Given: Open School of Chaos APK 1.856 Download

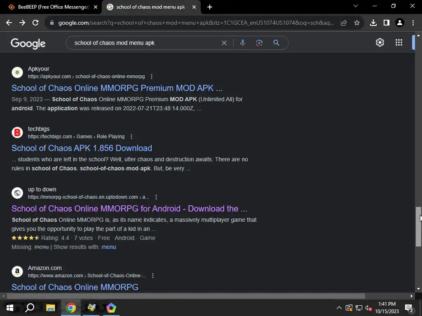Looking at the screenshot, I should (x=82, y=148).
